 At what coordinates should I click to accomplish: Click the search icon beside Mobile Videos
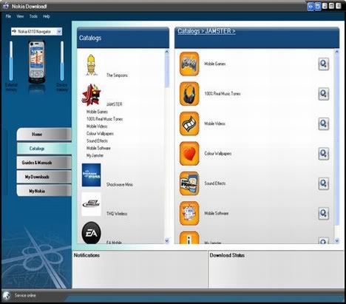pos(324,124)
